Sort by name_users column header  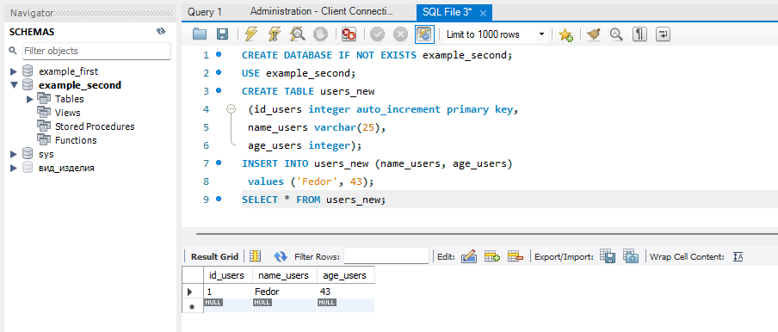point(284,275)
